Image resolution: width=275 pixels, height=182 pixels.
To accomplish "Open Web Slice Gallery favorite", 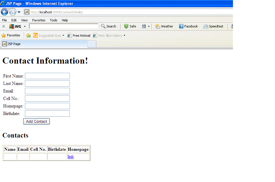I will (x=107, y=36).
